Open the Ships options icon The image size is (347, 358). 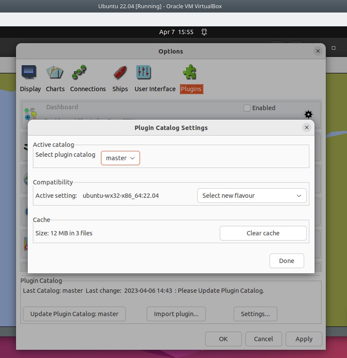120,73
